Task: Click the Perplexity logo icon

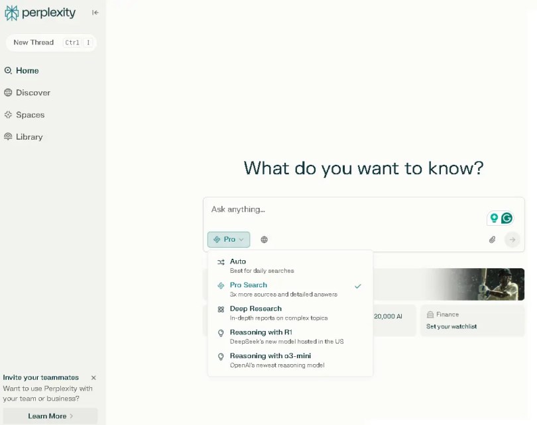Action: click(11, 13)
